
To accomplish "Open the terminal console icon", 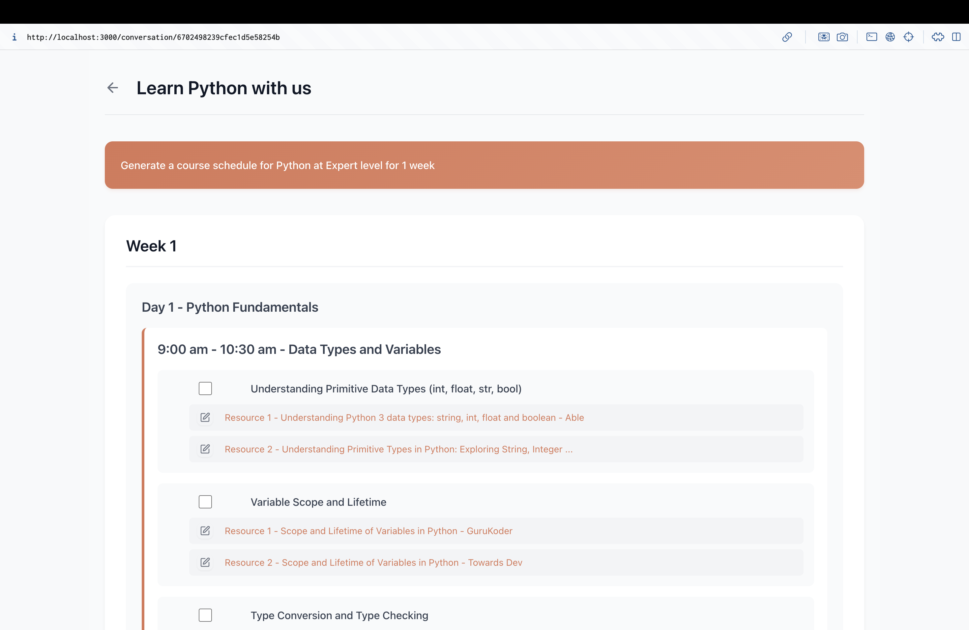I will tap(871, 37).
